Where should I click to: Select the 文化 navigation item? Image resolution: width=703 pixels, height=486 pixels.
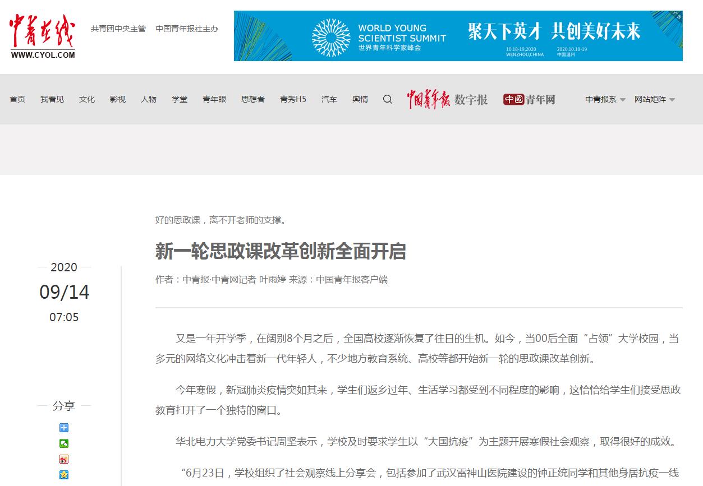point(87,99)
